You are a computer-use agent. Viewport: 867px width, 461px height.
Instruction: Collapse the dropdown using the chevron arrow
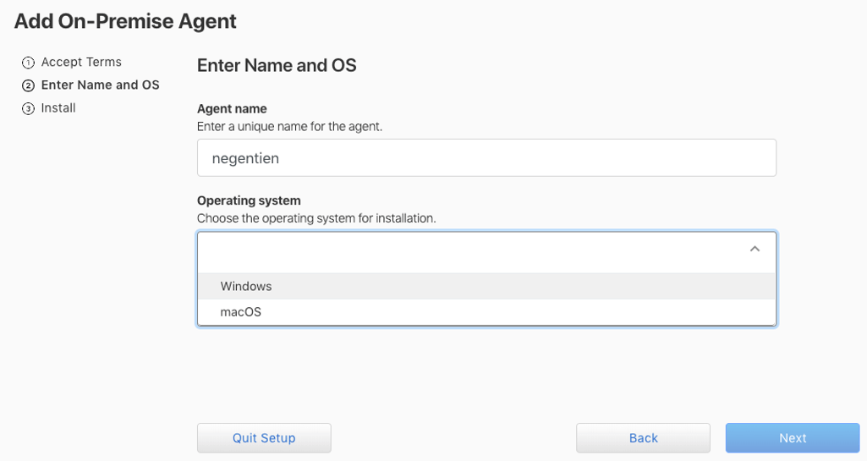(755, 250)
